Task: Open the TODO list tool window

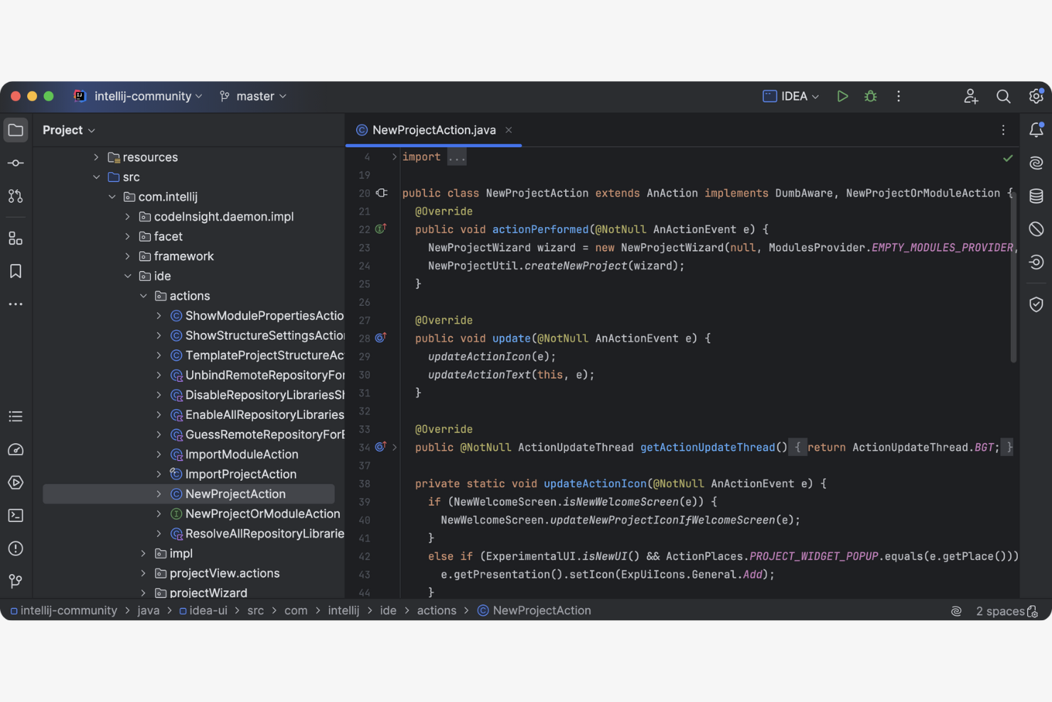Action: (16, 416)
